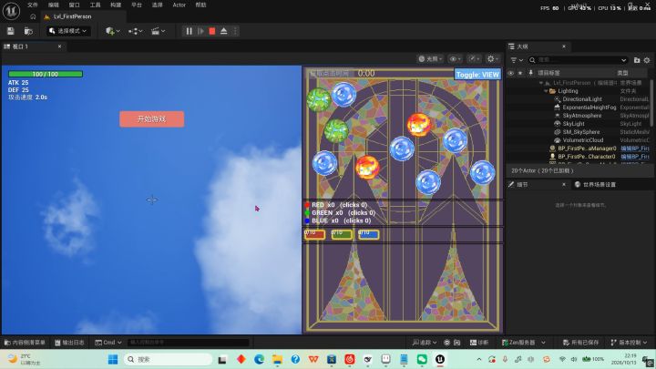The height and width of the screenshot is (369, 656).
Task: Open the 选择 (Select) menu
Action: (x=157, y=5)
